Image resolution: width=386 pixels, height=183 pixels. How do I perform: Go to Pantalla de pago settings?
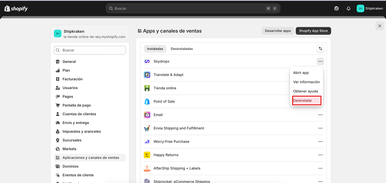[90, 105]
